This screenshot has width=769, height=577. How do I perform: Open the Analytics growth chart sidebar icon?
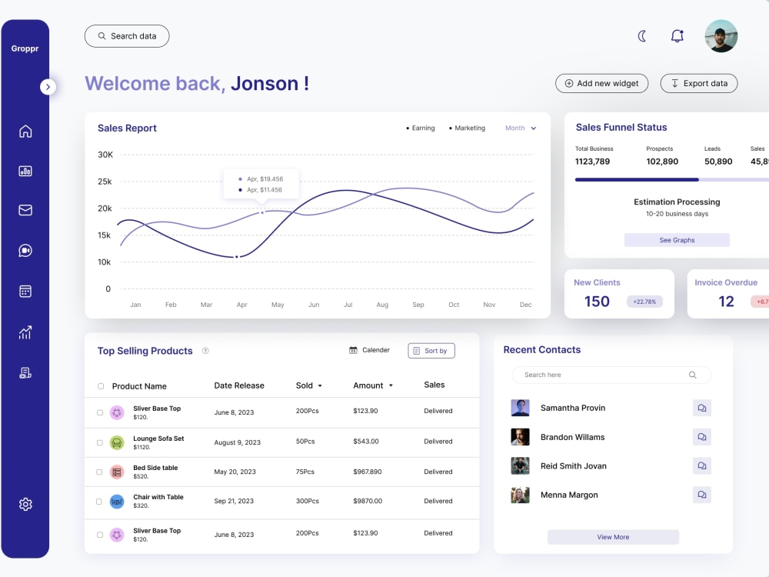25,332
